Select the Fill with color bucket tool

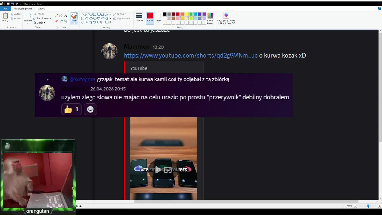61,16
